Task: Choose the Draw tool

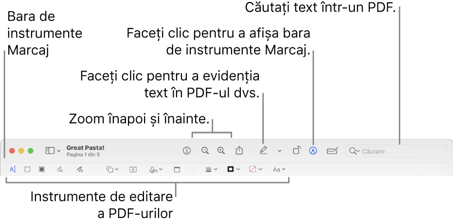Action: (80, 169)
